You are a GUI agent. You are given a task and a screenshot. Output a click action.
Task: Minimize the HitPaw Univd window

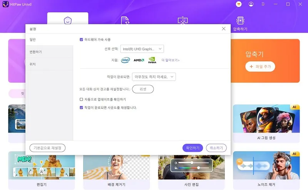(x=276, y=4)
